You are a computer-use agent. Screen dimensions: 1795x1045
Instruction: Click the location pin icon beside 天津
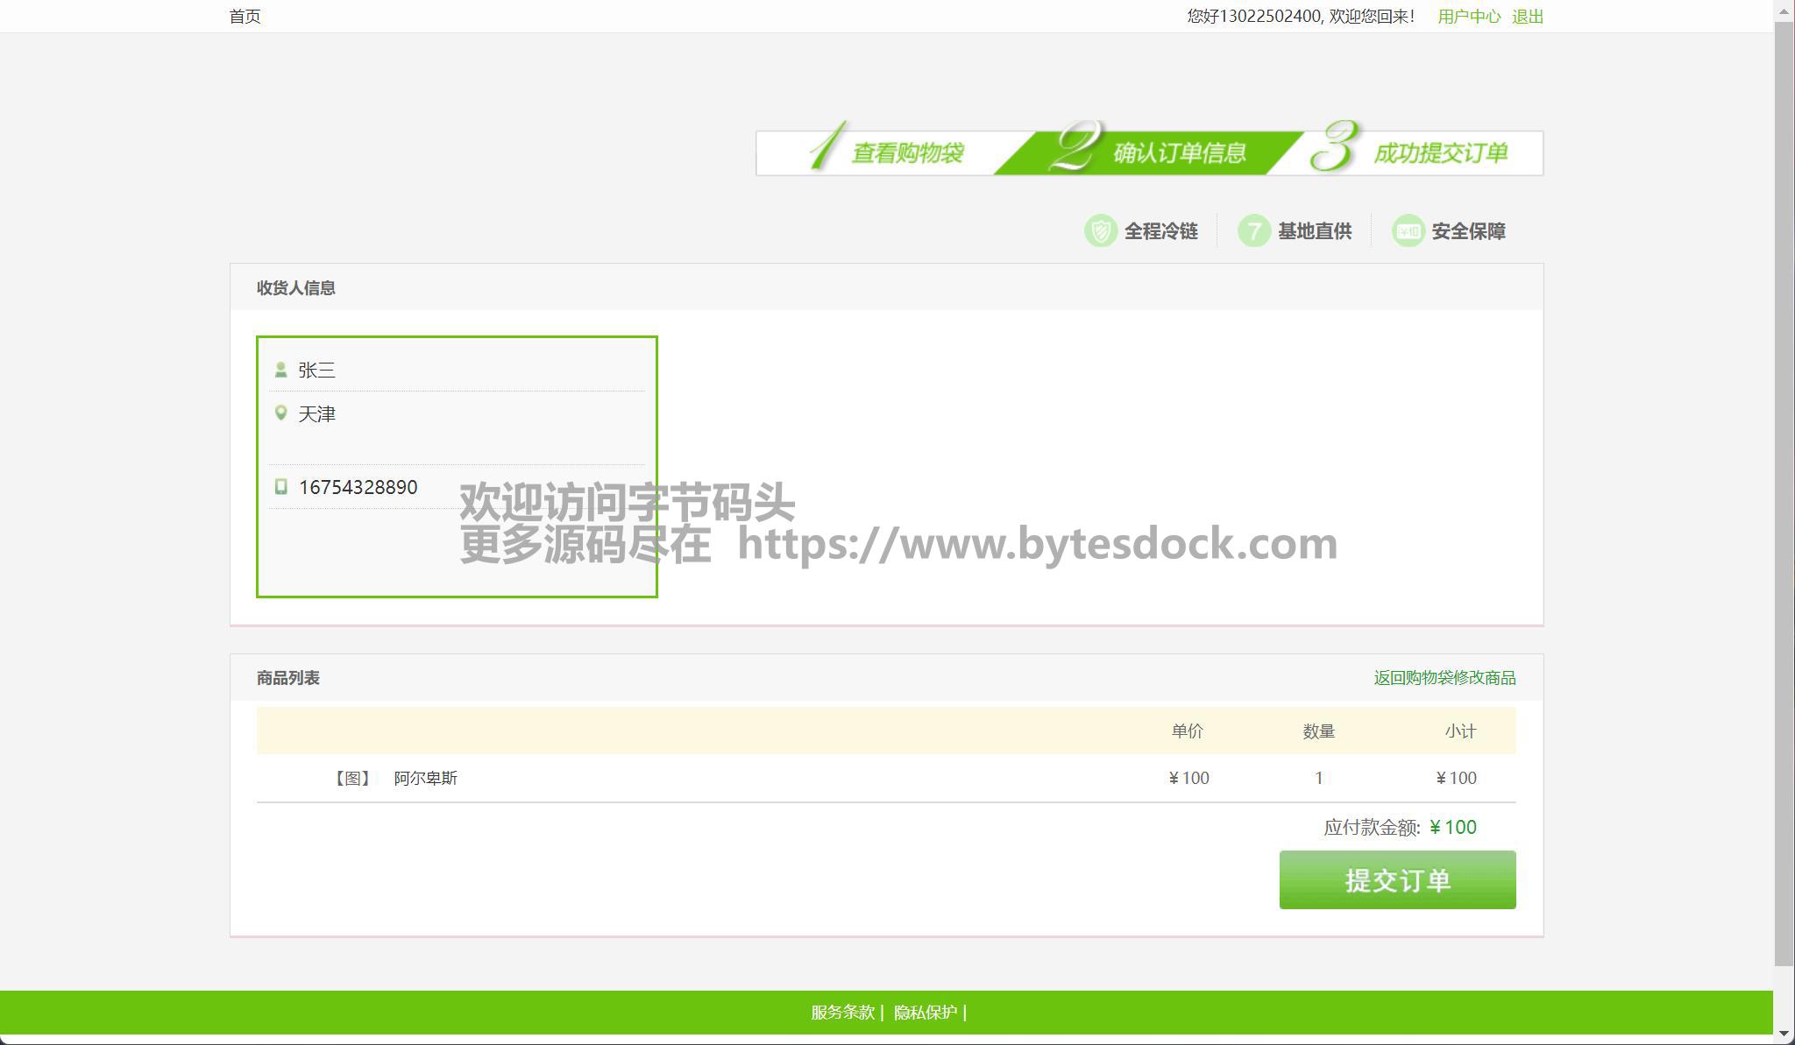(280, 413)
